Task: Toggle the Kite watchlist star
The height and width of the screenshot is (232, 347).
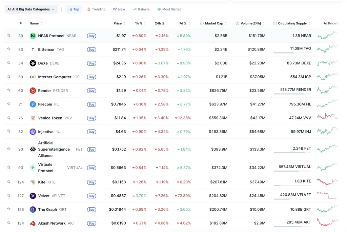Action: [8, 182]
